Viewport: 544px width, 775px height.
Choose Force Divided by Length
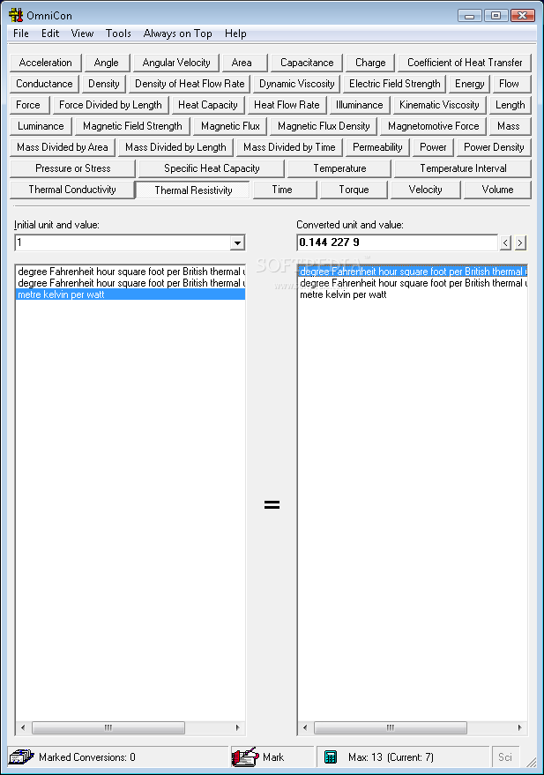coord(110,105)
